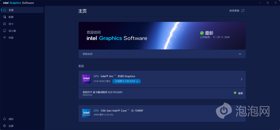Click the welcome banner image
Image resolution: width=280 pixels, height=130 pixels.
click(162, 36)
